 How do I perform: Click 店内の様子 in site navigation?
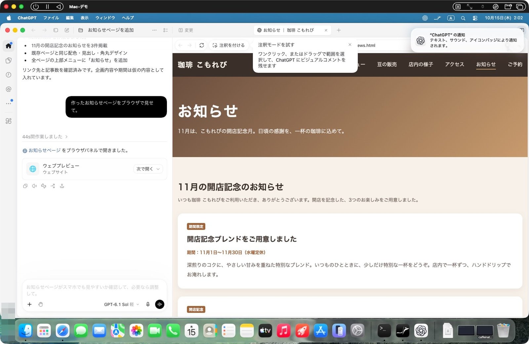[421, 64]
